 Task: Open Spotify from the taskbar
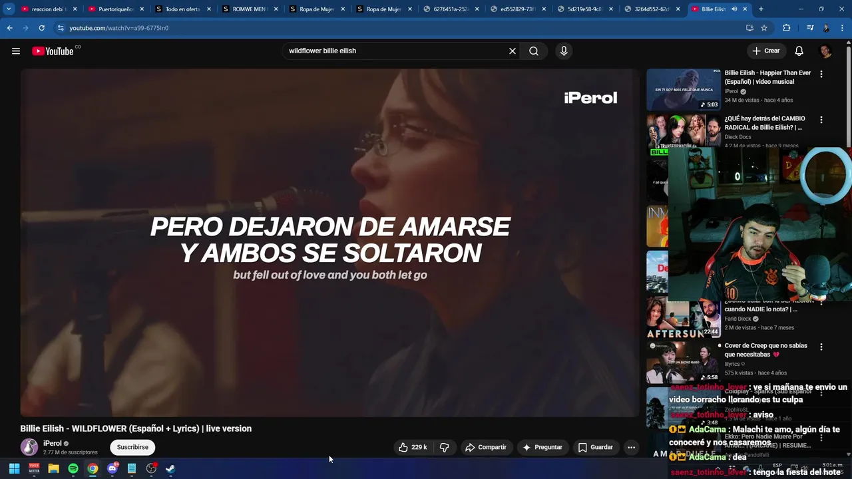(73, 469)
